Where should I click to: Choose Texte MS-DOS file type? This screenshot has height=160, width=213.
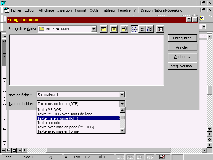point(78,110)
